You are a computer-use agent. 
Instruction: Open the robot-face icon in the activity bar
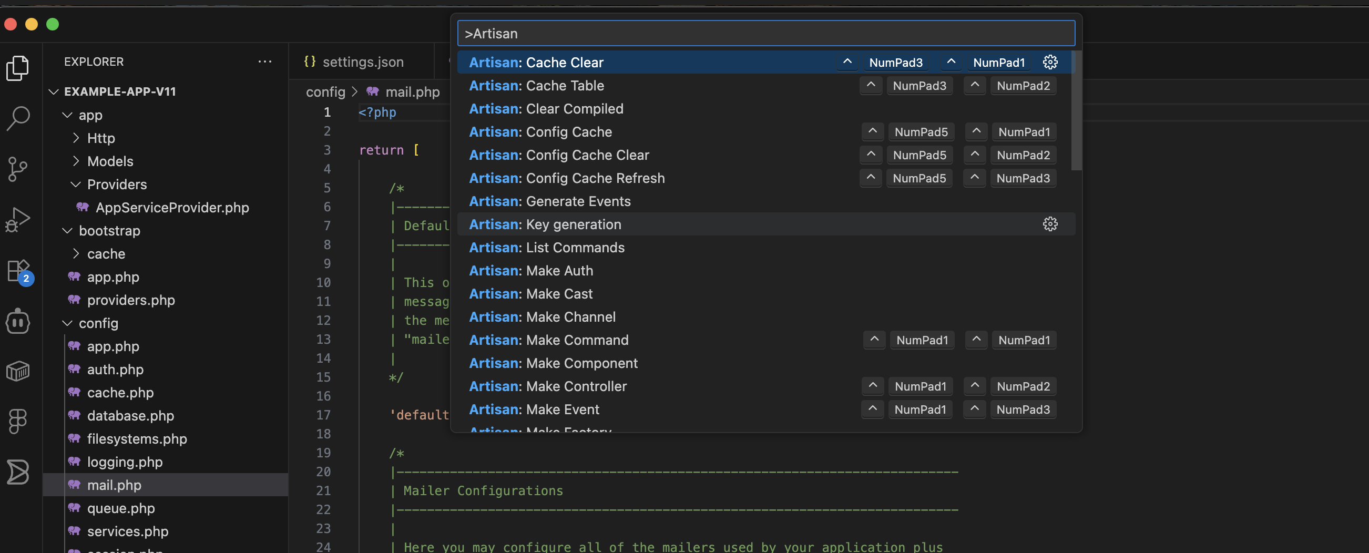click(17, 321)
